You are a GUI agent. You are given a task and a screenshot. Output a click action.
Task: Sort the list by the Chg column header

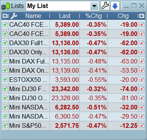(123, 16)
